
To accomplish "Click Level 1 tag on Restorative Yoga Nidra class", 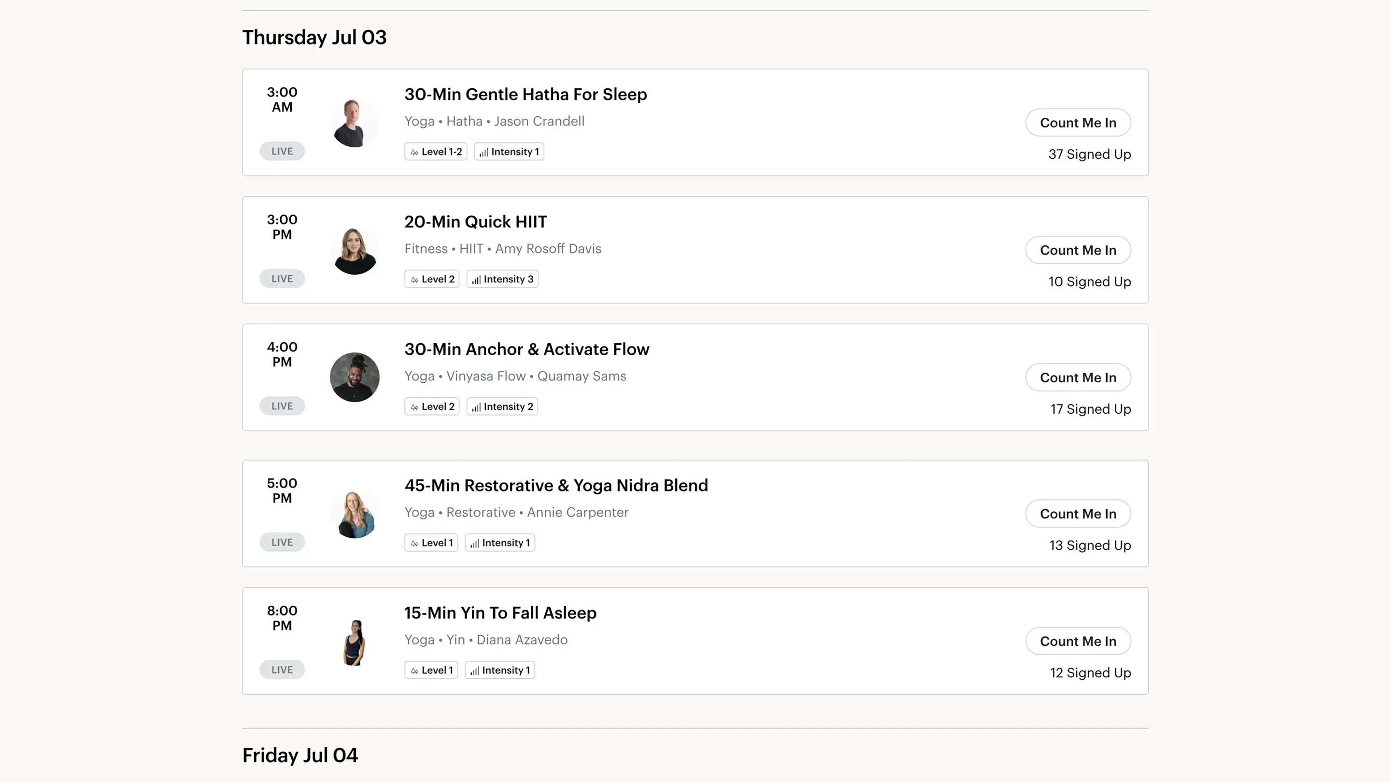I will (431, 543).
